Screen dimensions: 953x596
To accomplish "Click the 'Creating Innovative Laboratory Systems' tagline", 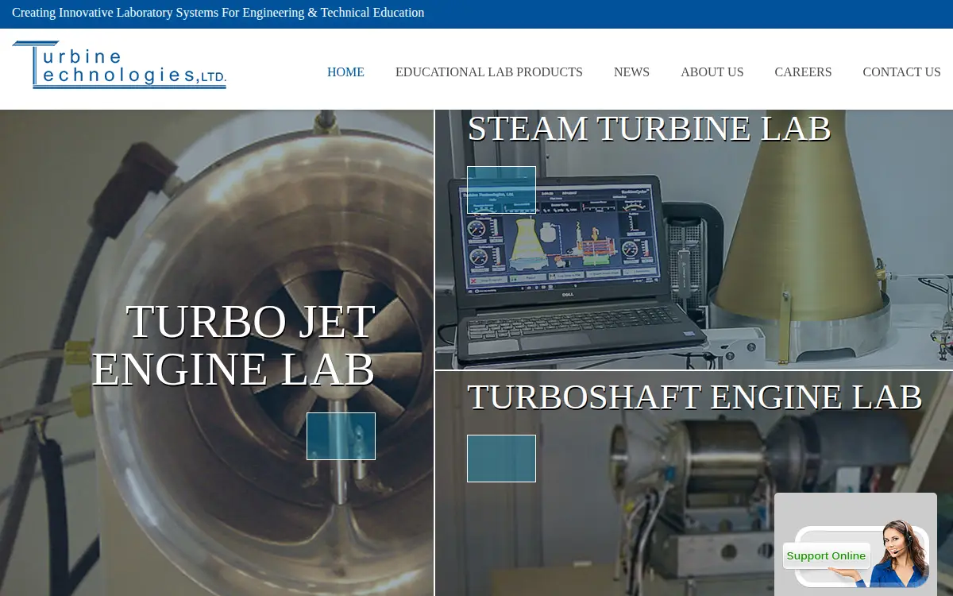I will coord(218,13).
